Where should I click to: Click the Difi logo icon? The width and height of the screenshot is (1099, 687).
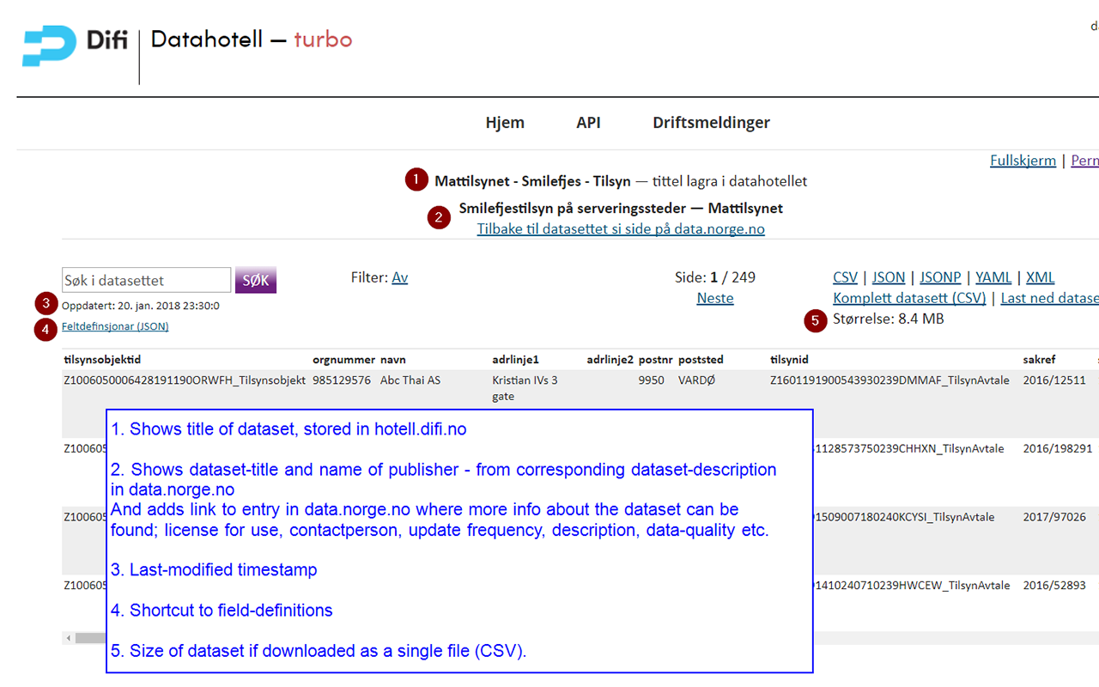tap(49, 46)
